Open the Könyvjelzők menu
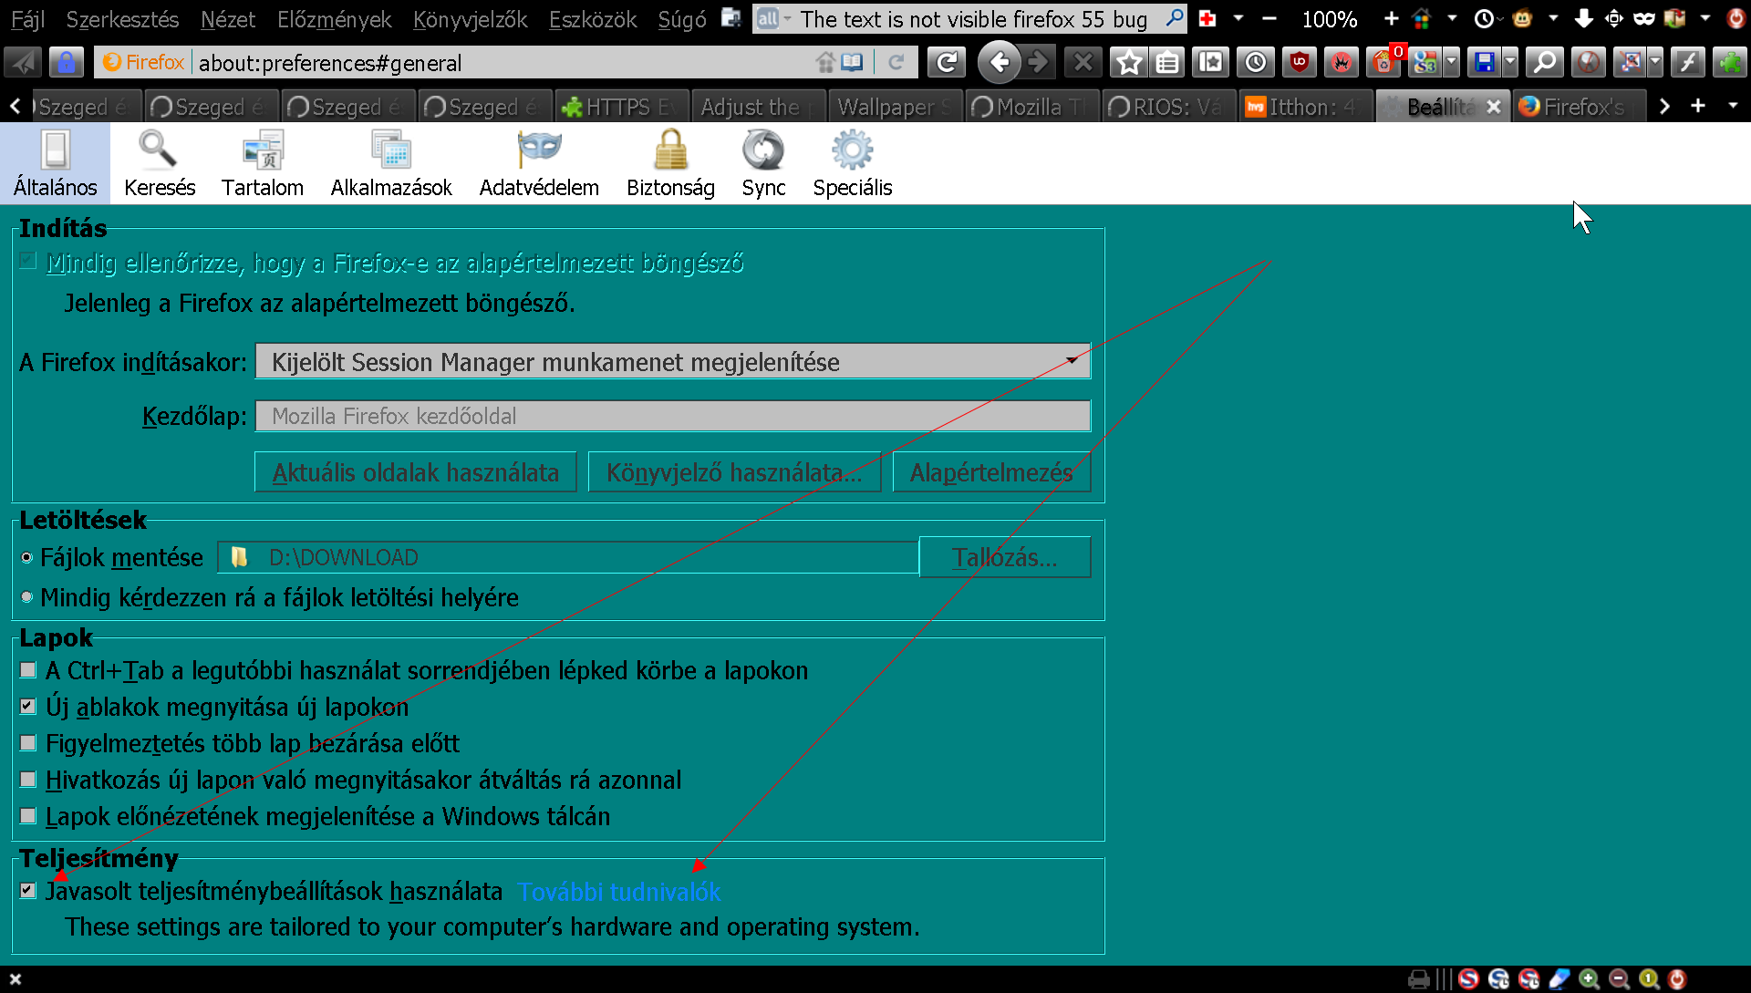Image resolution: width=1751 pixels, height=993 pixels. [470, 19]
